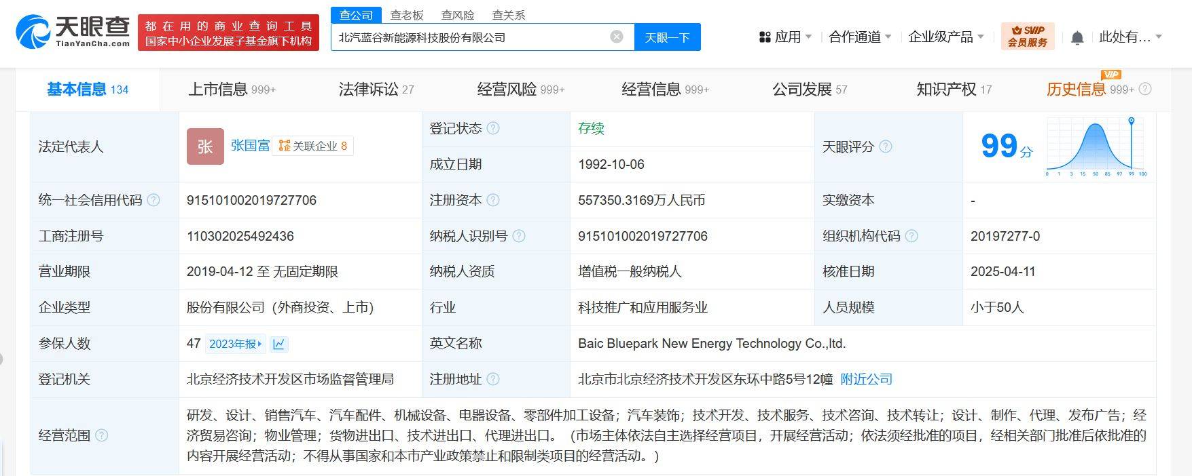Expand the 此处有… account dropdown
1192x476 pixels.
click(x=1131, y=37)
